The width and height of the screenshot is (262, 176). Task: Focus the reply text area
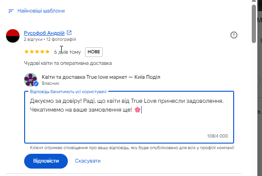(x=129, y=117)
